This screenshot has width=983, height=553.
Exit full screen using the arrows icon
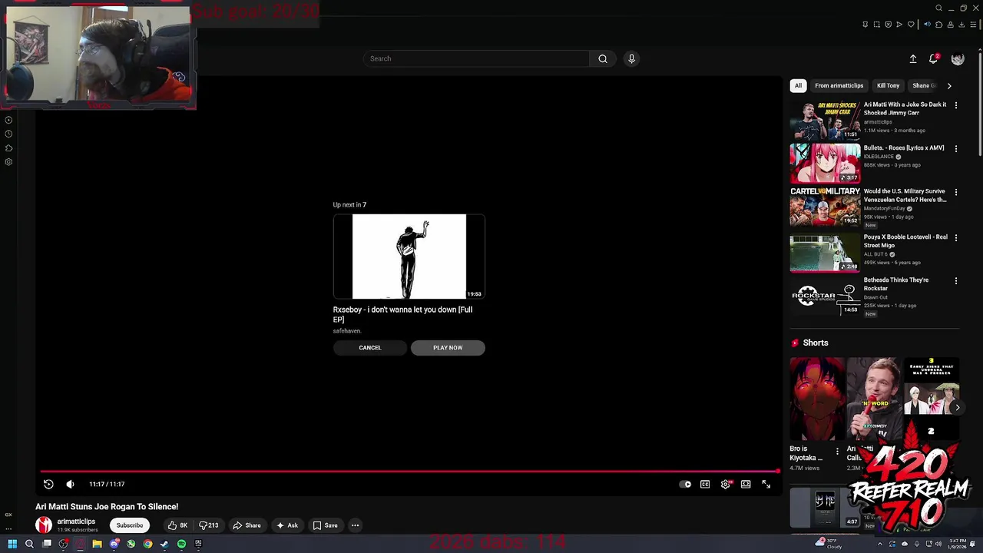click(766, 484)
